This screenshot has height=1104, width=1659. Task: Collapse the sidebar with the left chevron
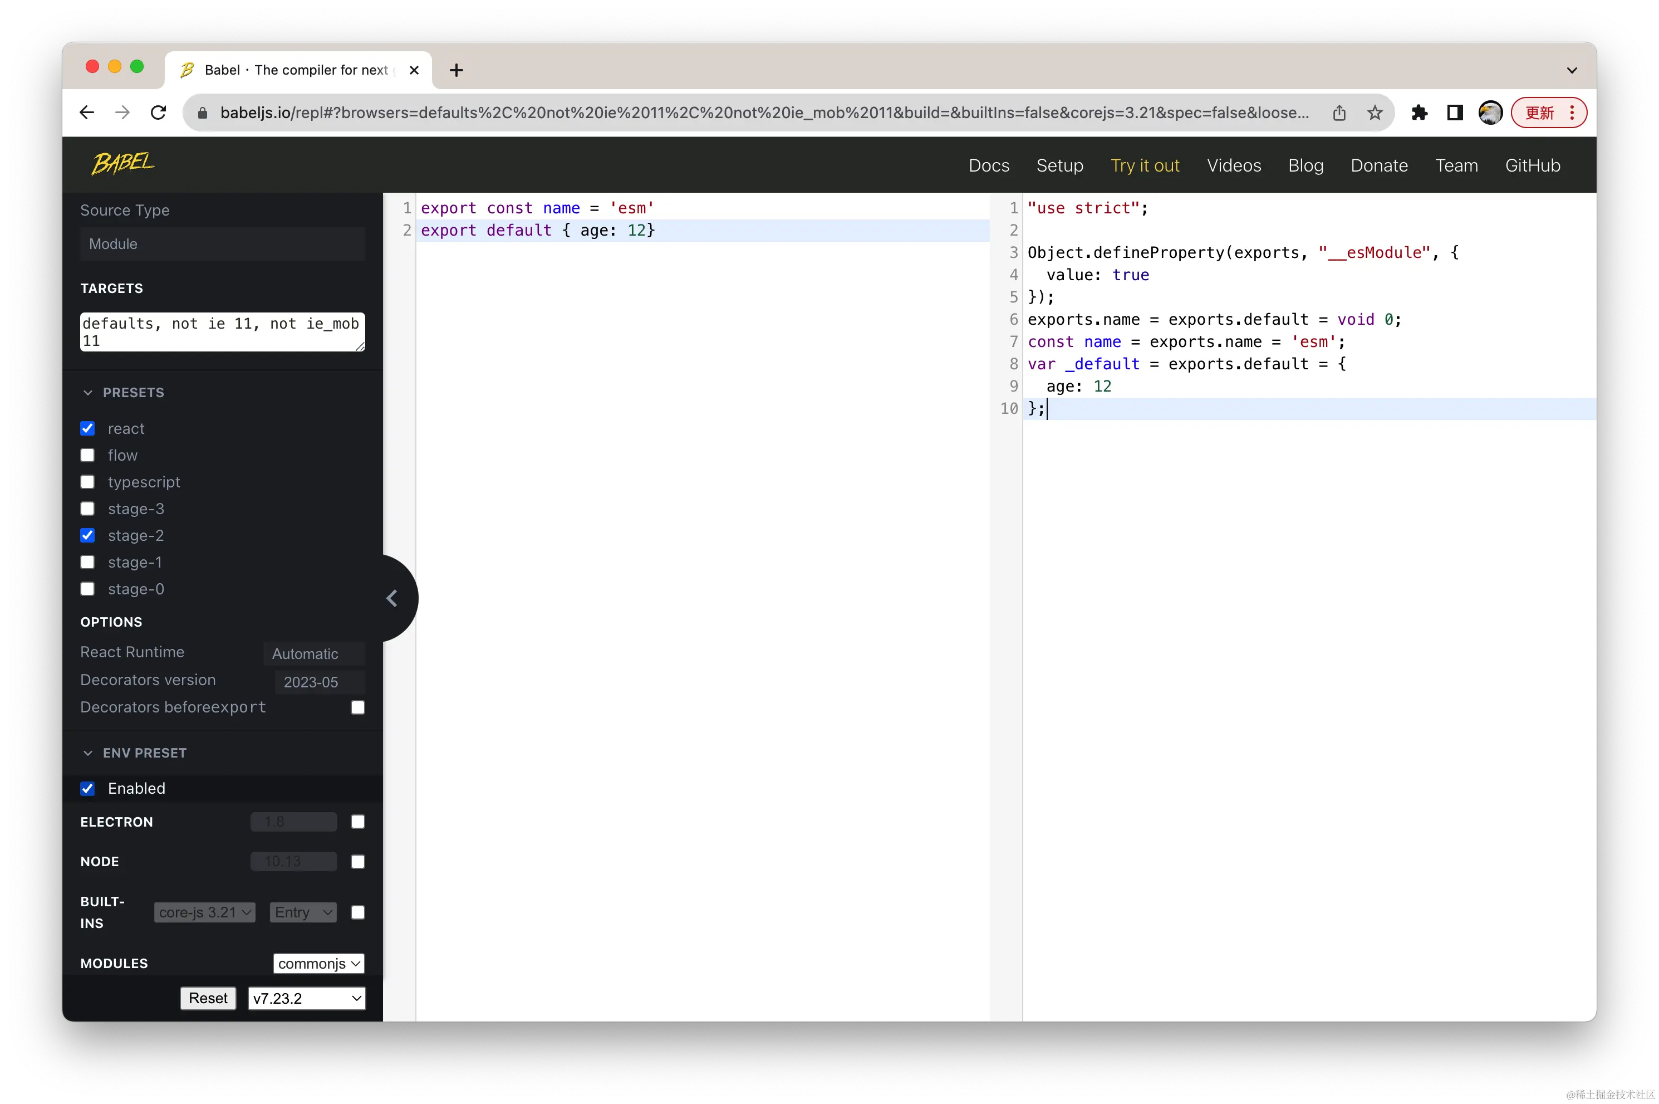pyautogui.click(x=392, y=598)
